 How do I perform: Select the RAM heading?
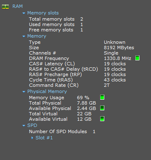17,6
